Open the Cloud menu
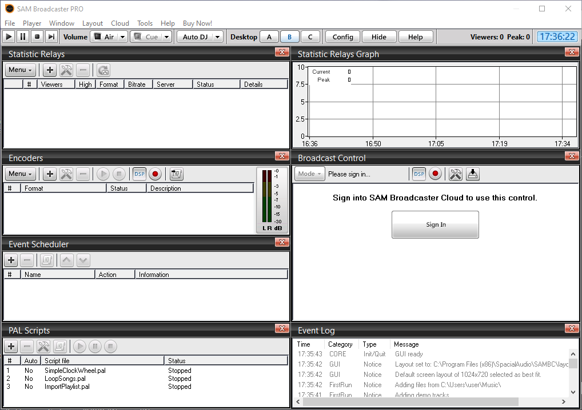Screen dimensions: 582x410 point(120,23)
